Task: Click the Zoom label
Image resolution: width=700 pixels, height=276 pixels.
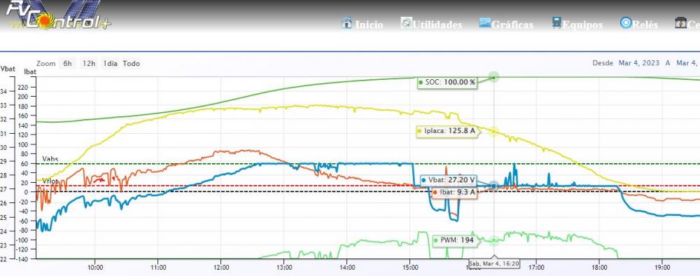Action: pyautogui.click(x=46, y=64)
